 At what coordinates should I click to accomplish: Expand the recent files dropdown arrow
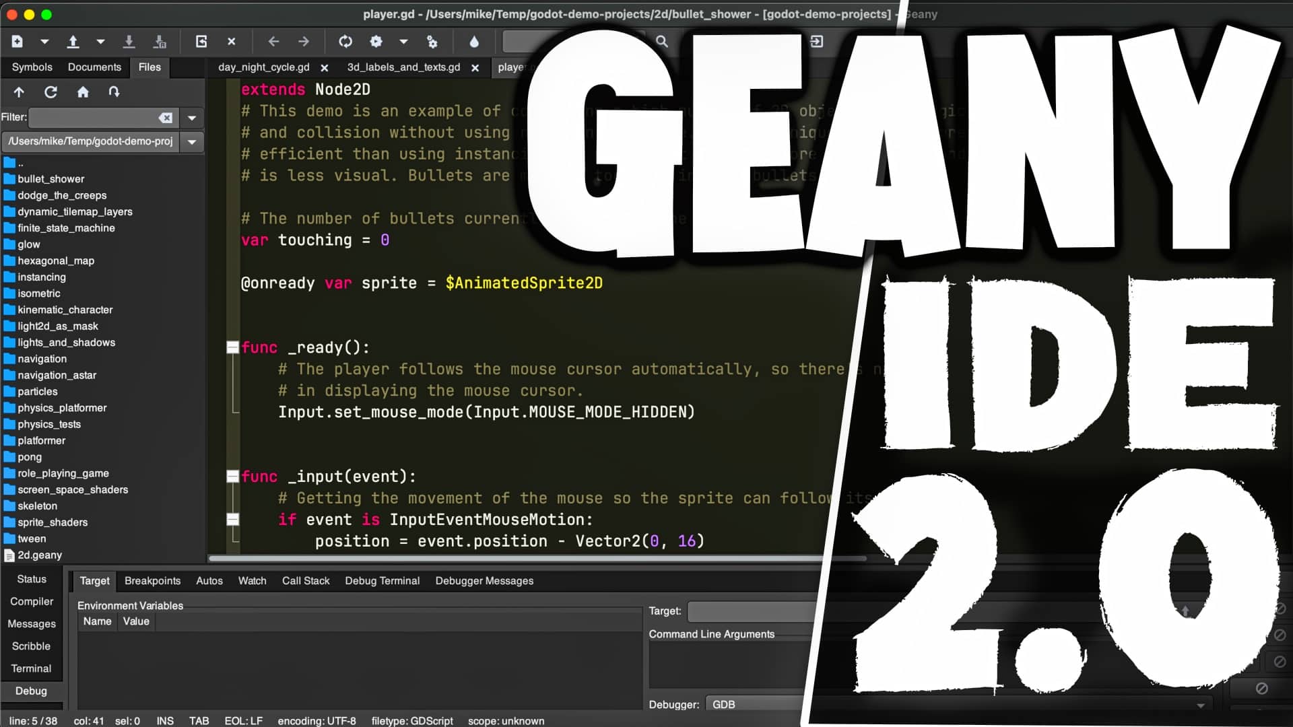click(x=100, y=42)
